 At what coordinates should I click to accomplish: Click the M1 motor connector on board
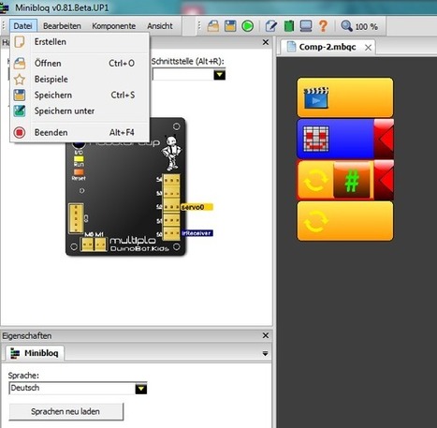point(100,244)
